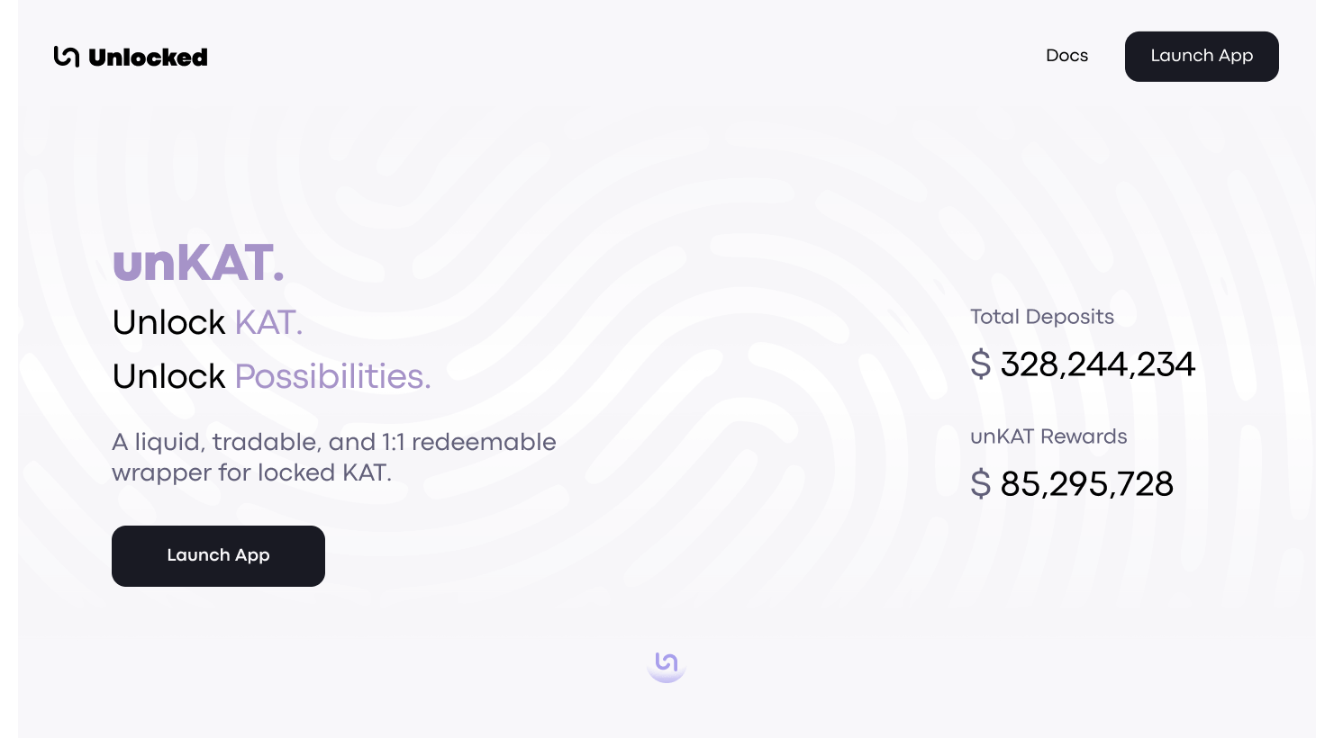Select the 328,244,234 deposits figure
Image resolution: width=1334 pixels, height=738 pixels.
tap(1097, 364)
